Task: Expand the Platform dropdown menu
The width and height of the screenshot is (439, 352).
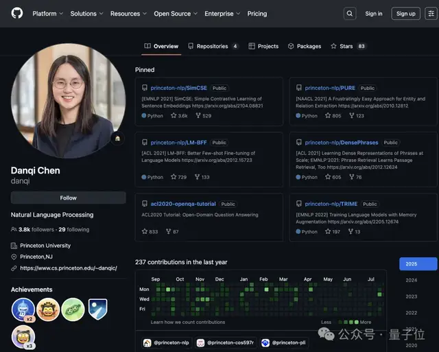Action: point(48,13)
